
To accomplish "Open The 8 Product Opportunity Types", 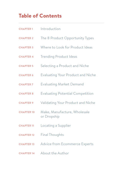I will (67, 38).
